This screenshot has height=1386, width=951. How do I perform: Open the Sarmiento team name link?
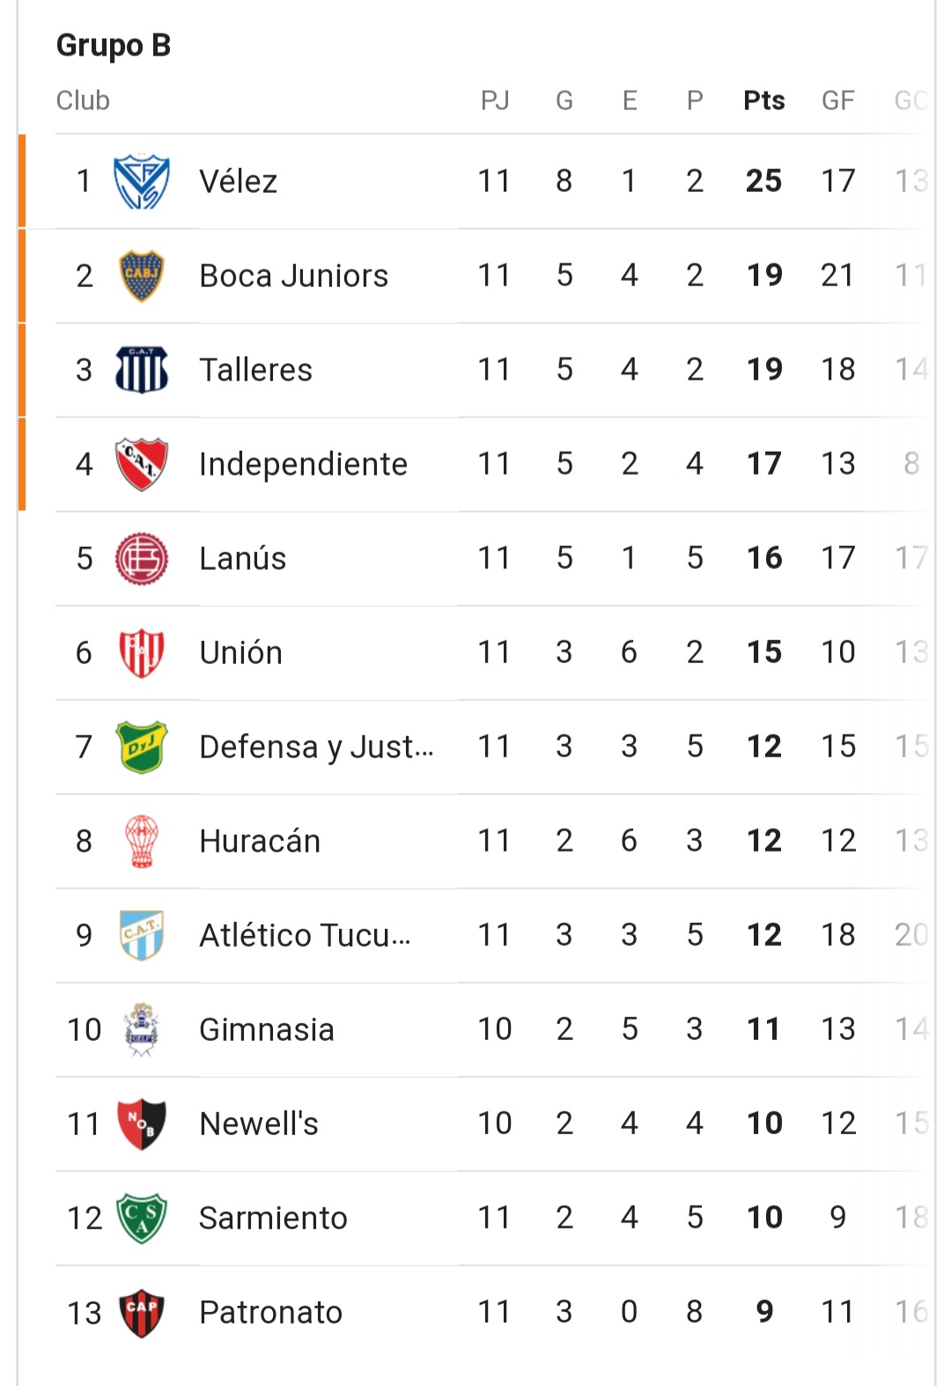point(274,1218)
